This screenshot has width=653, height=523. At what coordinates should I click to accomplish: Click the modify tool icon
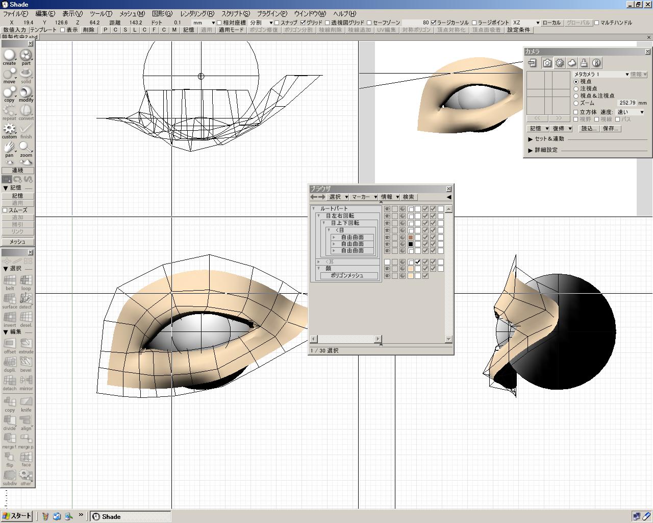[x=26, y=92]
